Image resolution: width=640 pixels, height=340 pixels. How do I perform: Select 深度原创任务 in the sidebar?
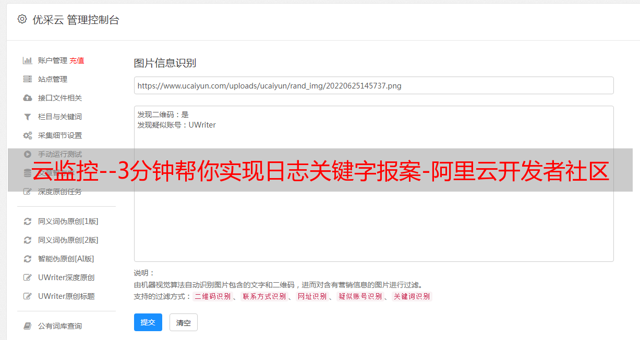60,192
